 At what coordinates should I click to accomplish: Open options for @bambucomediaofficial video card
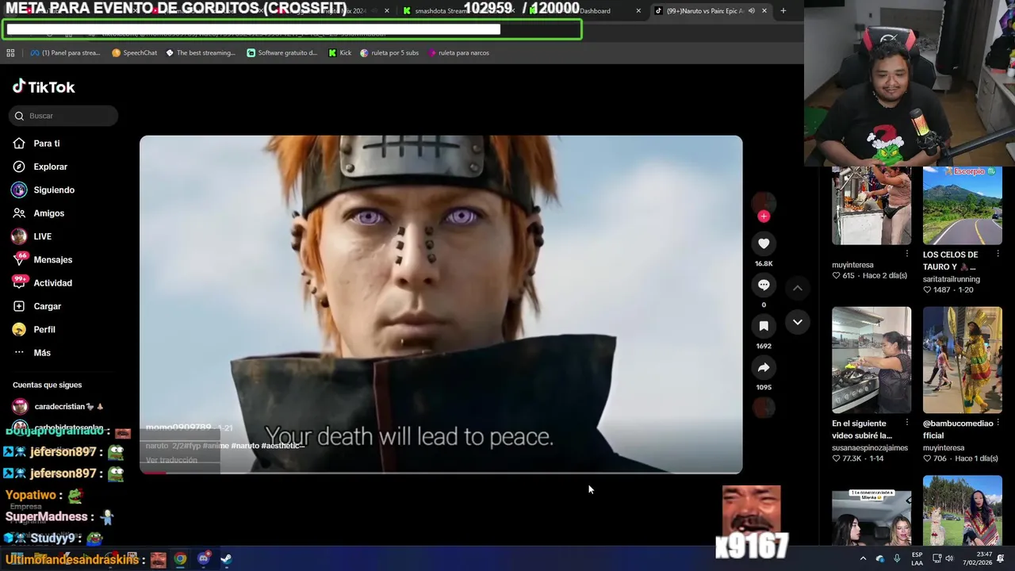click(998, 423)
